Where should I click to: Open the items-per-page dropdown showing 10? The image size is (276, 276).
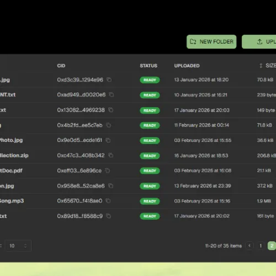pos(18,246)
